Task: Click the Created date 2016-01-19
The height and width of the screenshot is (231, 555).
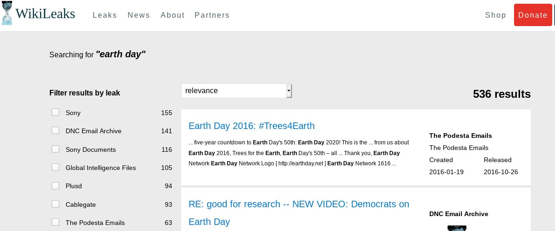Action: [x=447, y=172]
